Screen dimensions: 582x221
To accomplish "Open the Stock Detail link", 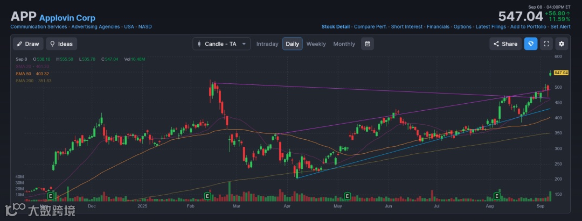I will (x=336, y=27).
